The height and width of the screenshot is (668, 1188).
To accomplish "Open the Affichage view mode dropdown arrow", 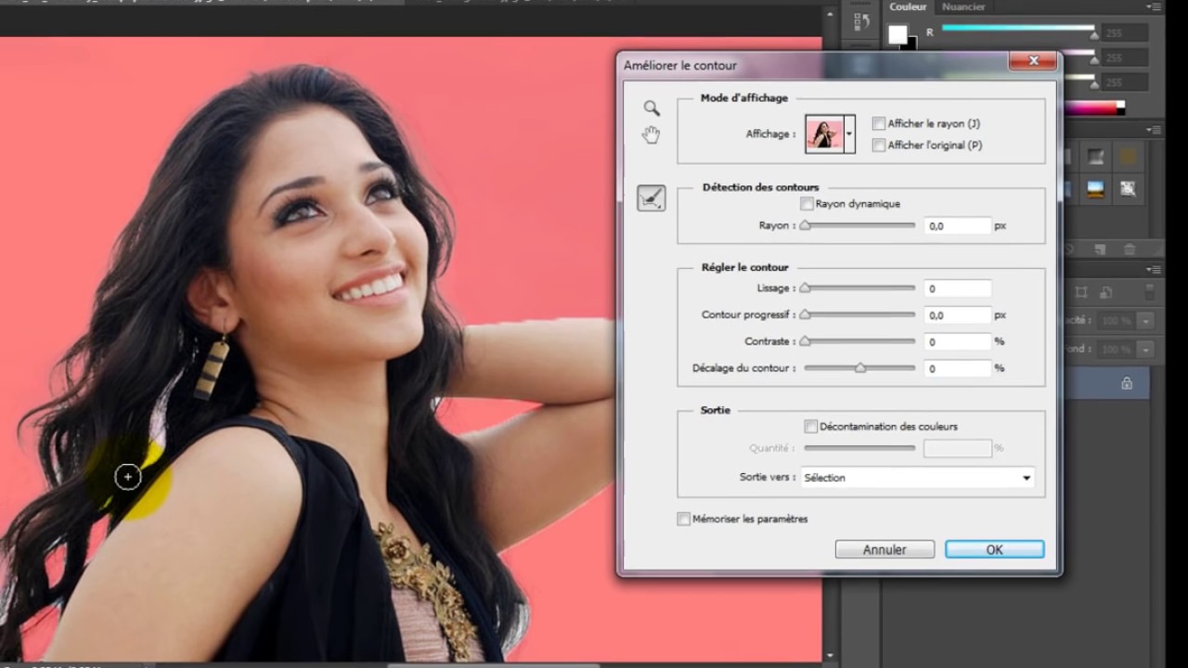I will pos(849,135).
